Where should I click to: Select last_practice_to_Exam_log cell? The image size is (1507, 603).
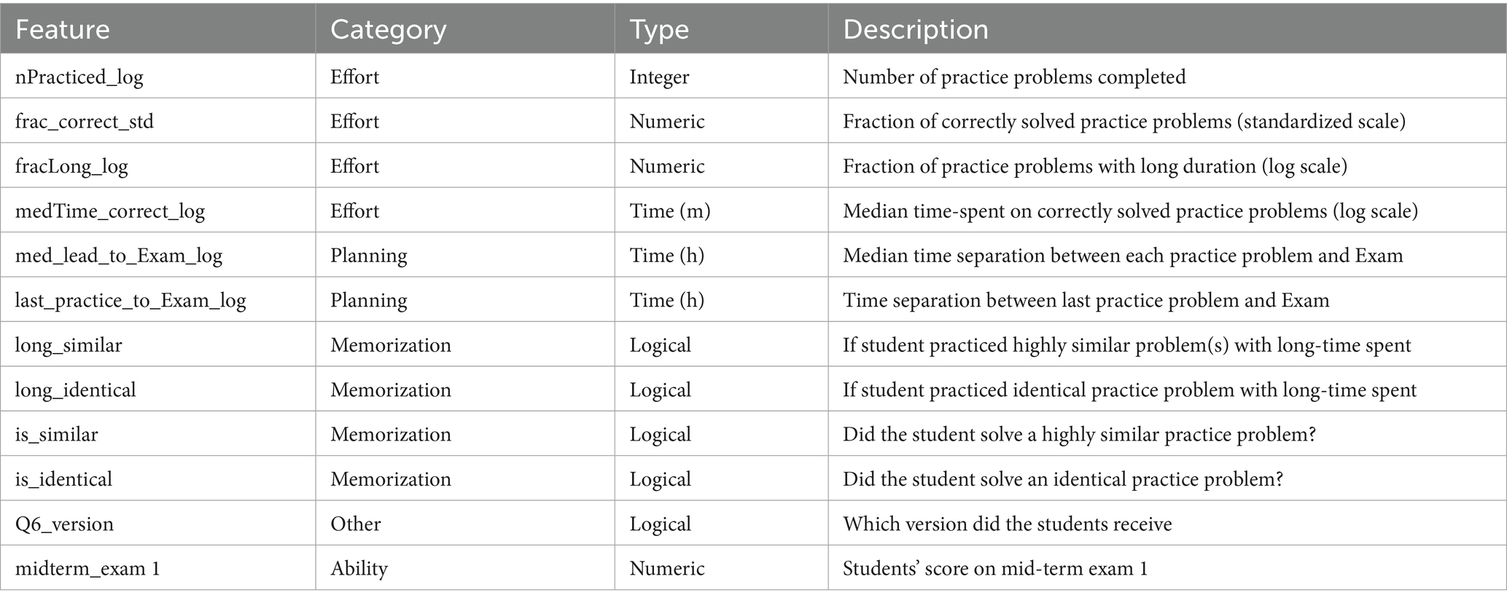click(x=131, y=301)
